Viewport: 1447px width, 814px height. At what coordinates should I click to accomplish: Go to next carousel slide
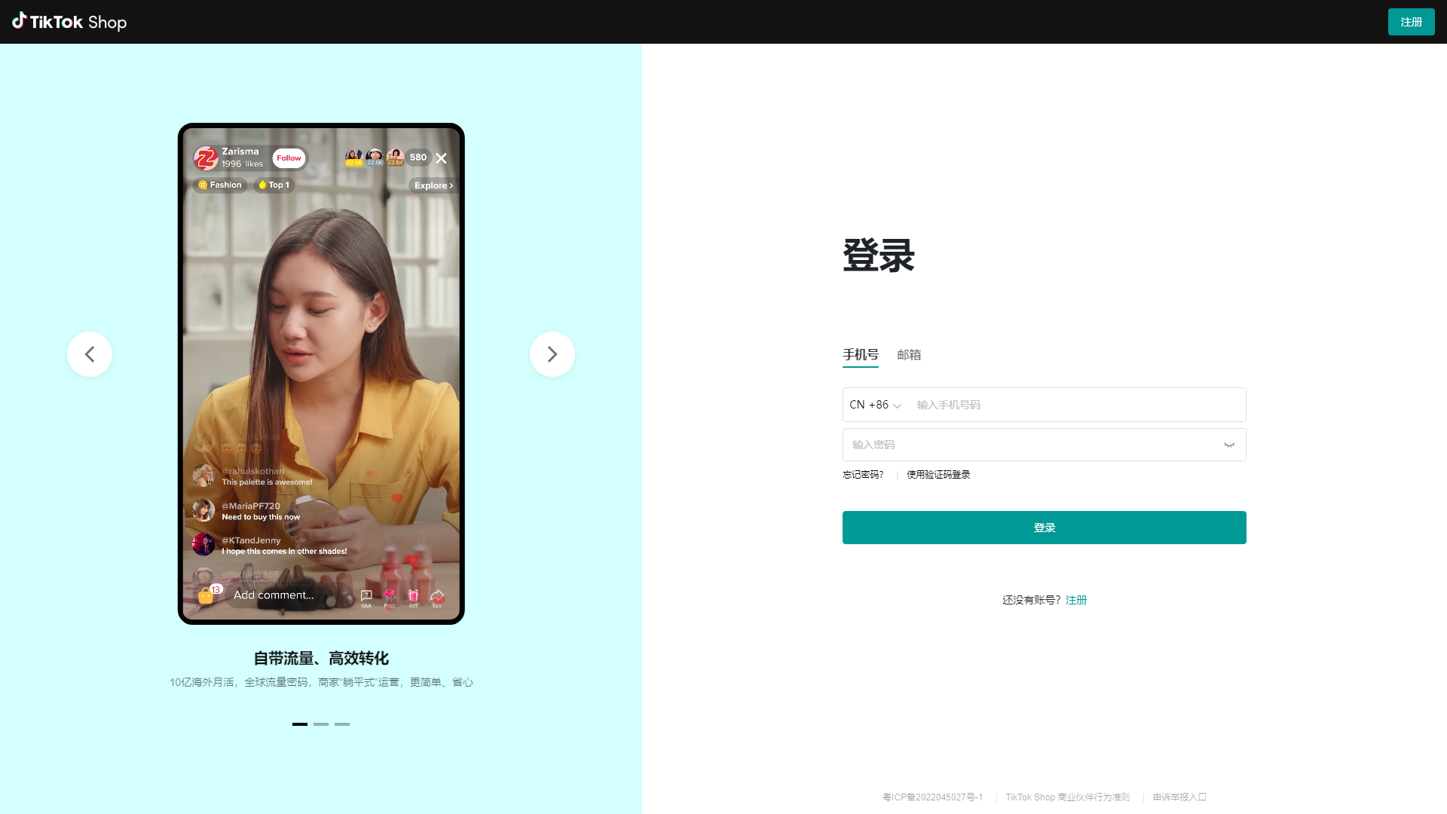[552, 353]
